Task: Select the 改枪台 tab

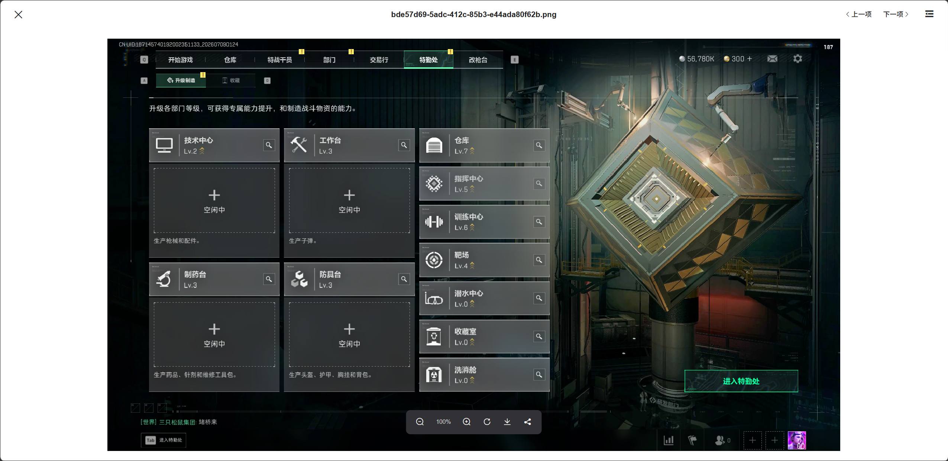Action: point(478,60)
